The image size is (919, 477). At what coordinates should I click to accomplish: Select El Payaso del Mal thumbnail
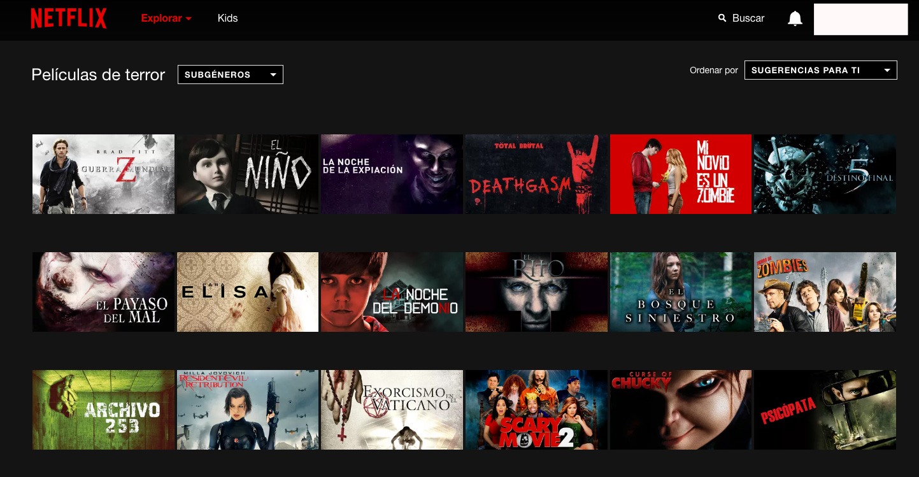click(103, 292)
